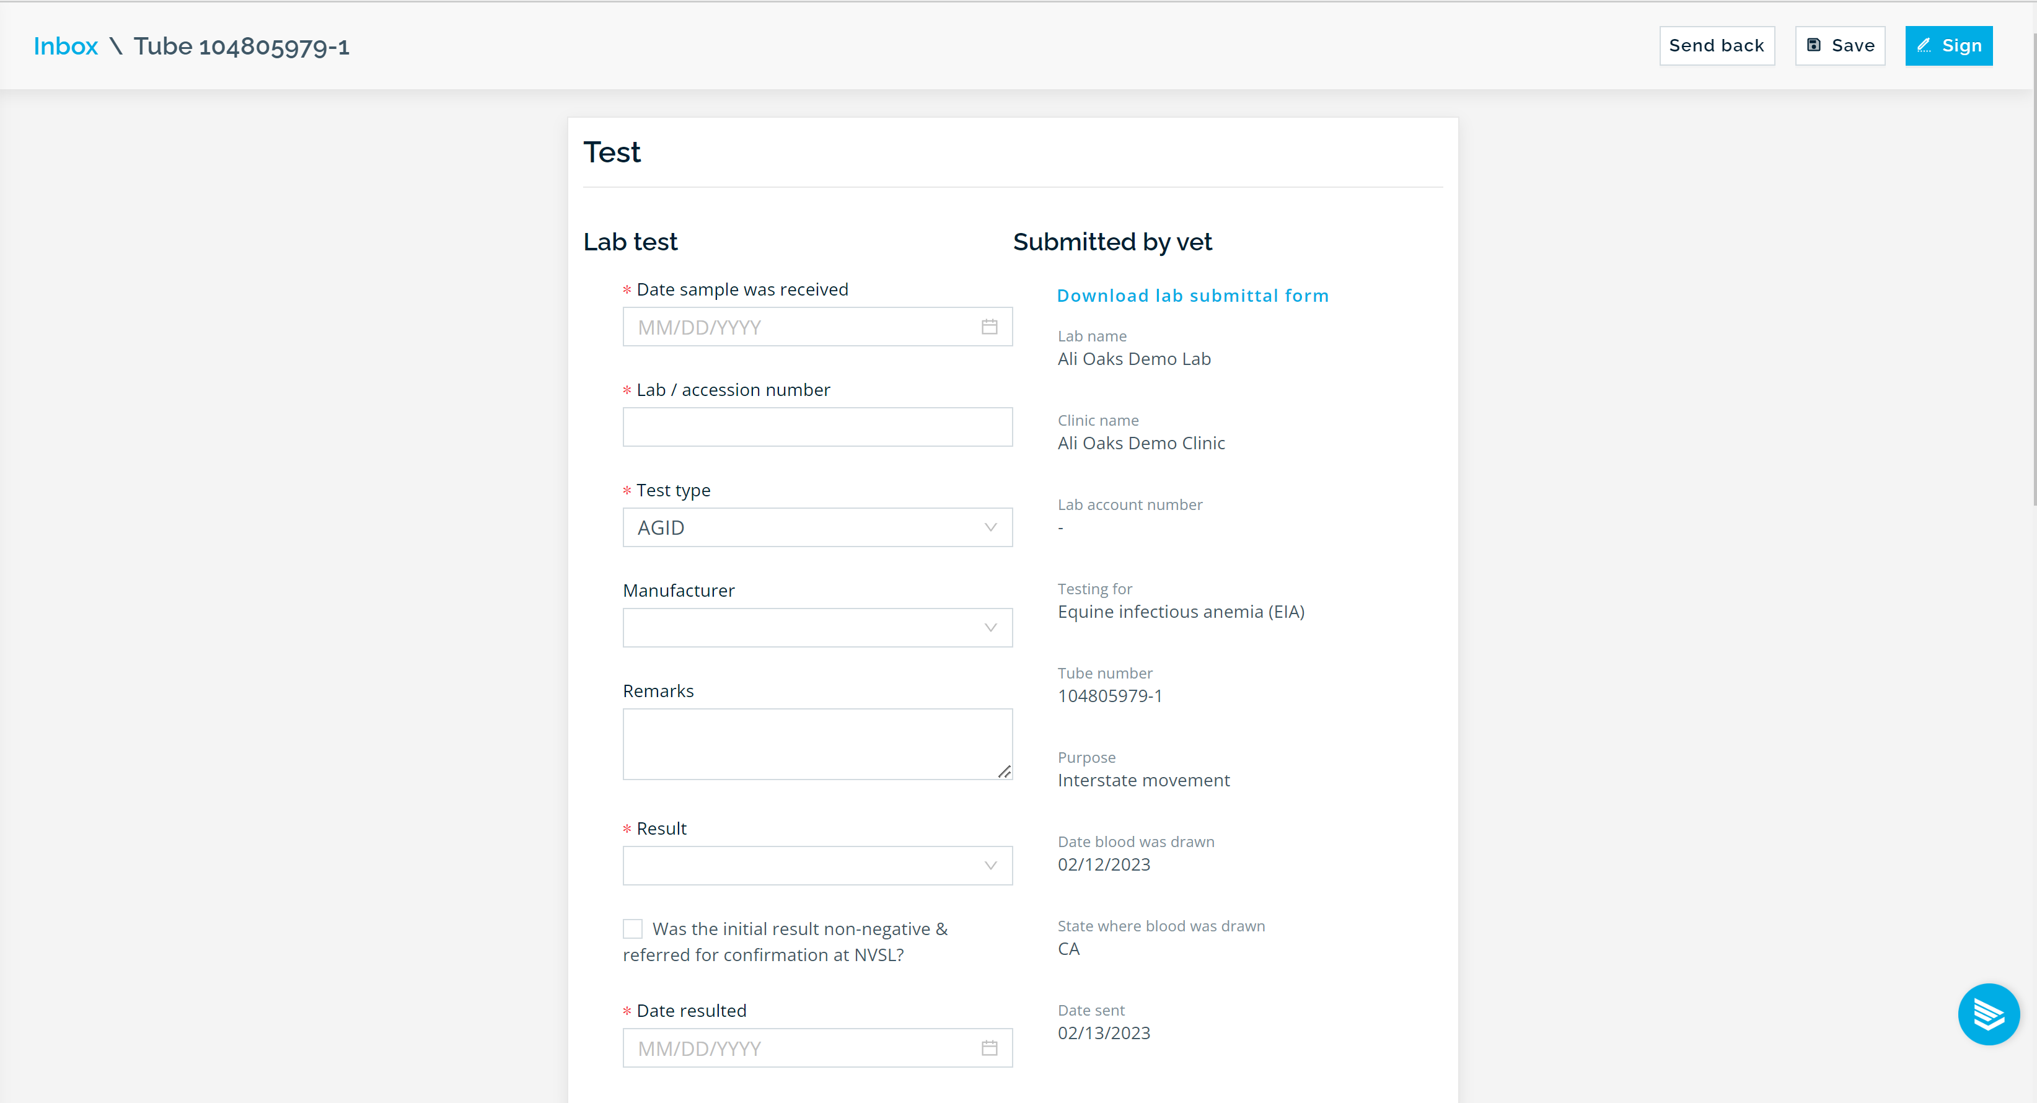2037x1103 pixels.
Task: Open the Result dropdown
Action: pyautogui.click(x=817, y=866)
